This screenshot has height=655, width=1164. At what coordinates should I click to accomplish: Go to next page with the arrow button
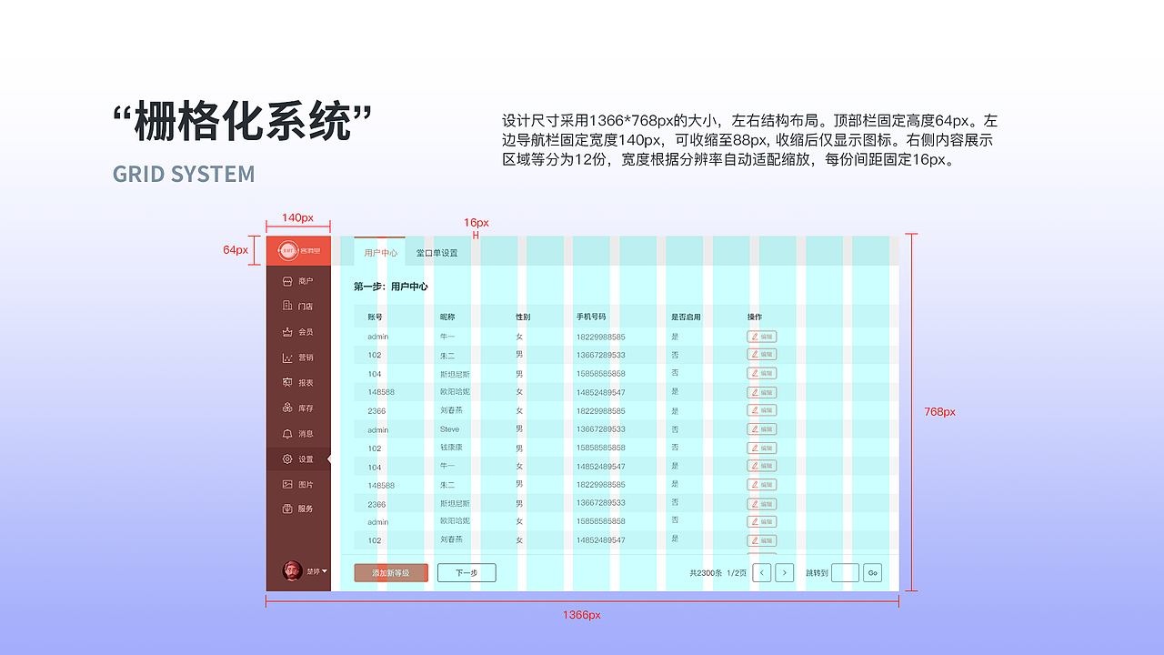click(x=784, y=572)
